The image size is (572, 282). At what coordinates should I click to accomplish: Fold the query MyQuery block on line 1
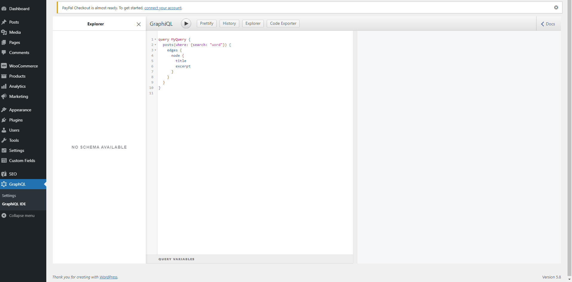pyautogui.click(x=155, y=39)
